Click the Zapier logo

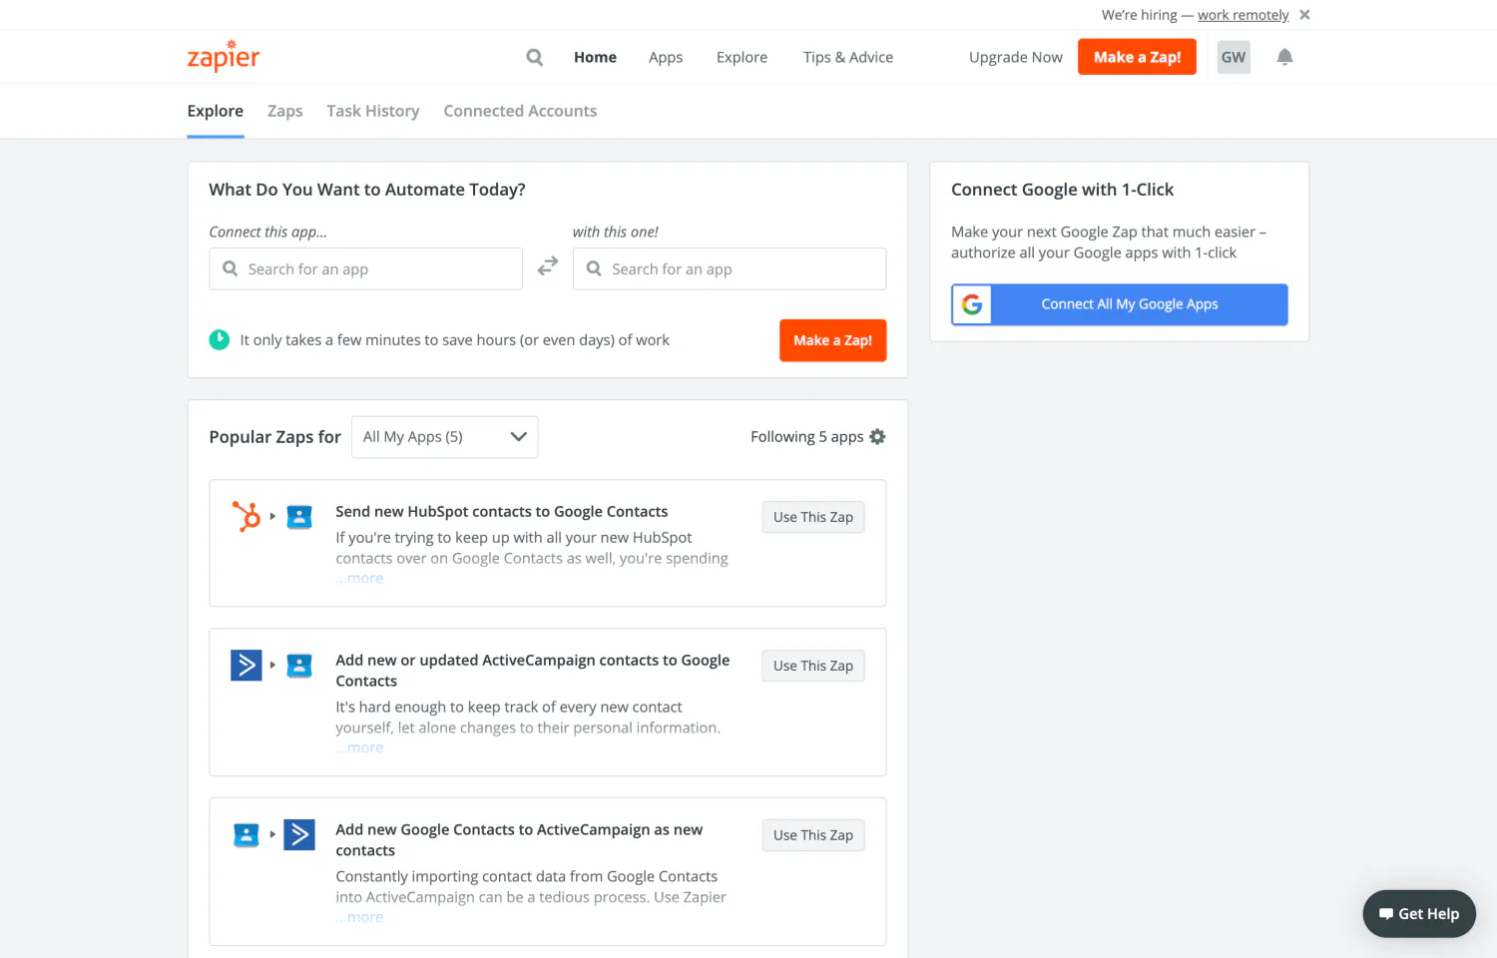tap(224, 56)
